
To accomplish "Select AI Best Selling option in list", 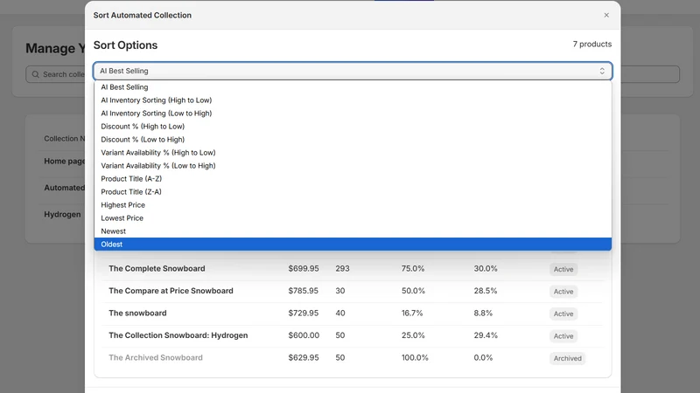I will tap(353, 86).
